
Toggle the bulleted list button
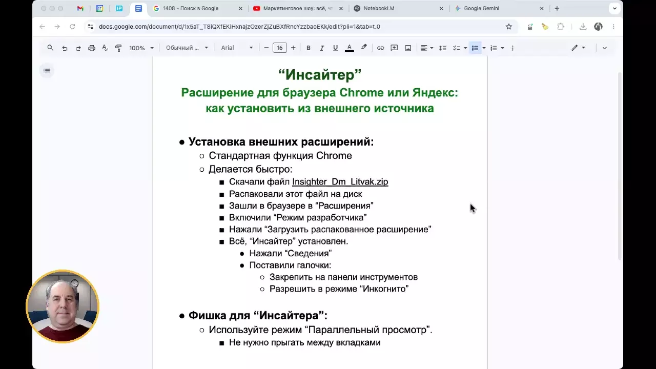pos(475,48)
